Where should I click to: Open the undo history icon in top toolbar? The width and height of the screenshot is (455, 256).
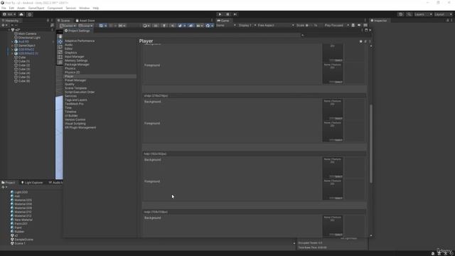[400, 14]
